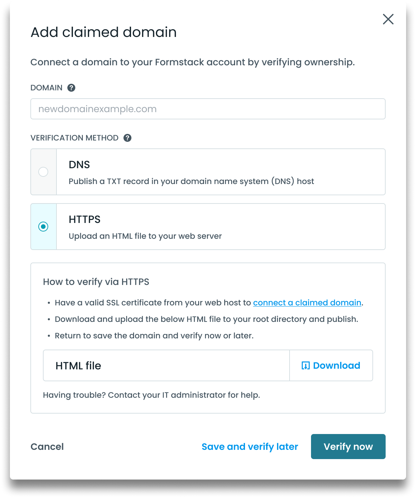Screen dimensions: 416x498
Task: Close the Add claimed domain dialog
Action: (388, 19)
